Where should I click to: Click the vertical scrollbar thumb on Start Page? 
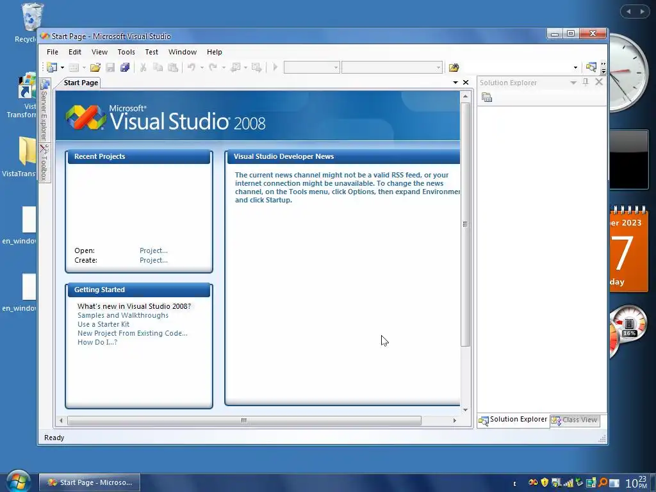[465, 224]
